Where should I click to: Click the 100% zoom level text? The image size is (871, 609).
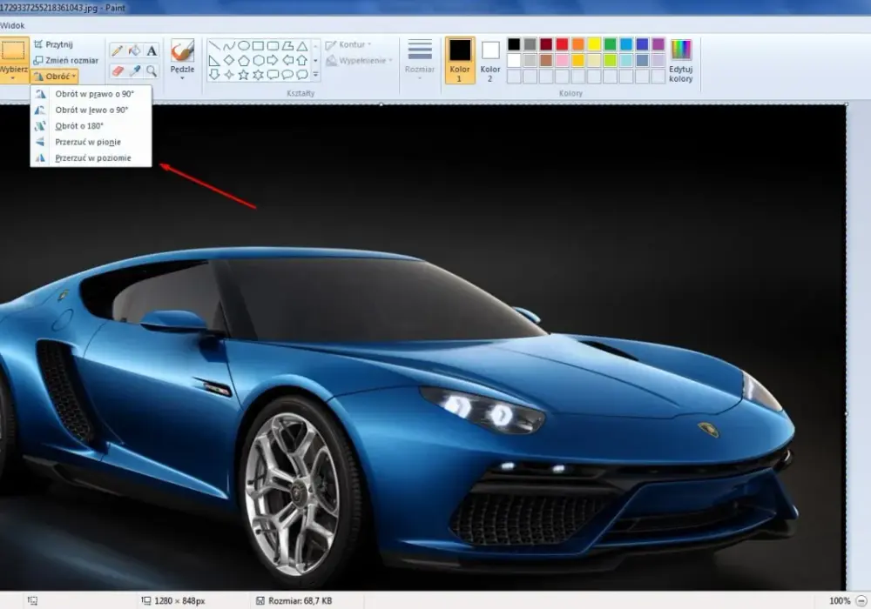pos(840,600)
